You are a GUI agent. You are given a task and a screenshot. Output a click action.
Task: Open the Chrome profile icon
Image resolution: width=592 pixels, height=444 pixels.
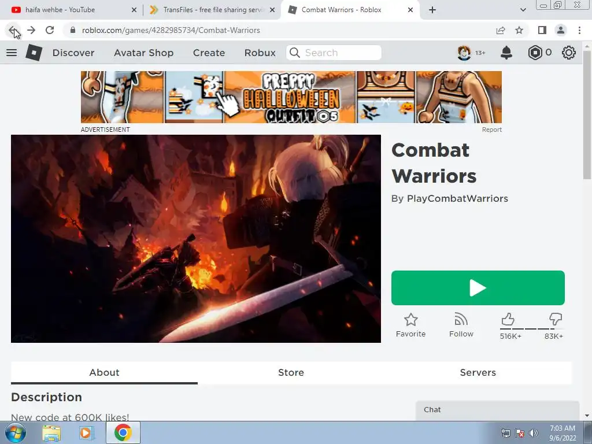[x=561, y=30]
